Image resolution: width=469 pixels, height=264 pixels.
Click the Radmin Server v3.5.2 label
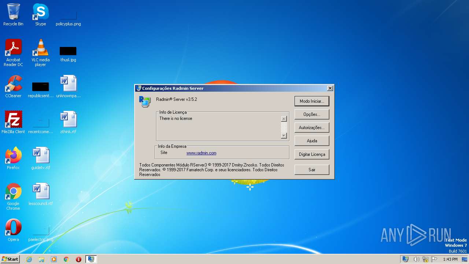[x=177, y=99]
